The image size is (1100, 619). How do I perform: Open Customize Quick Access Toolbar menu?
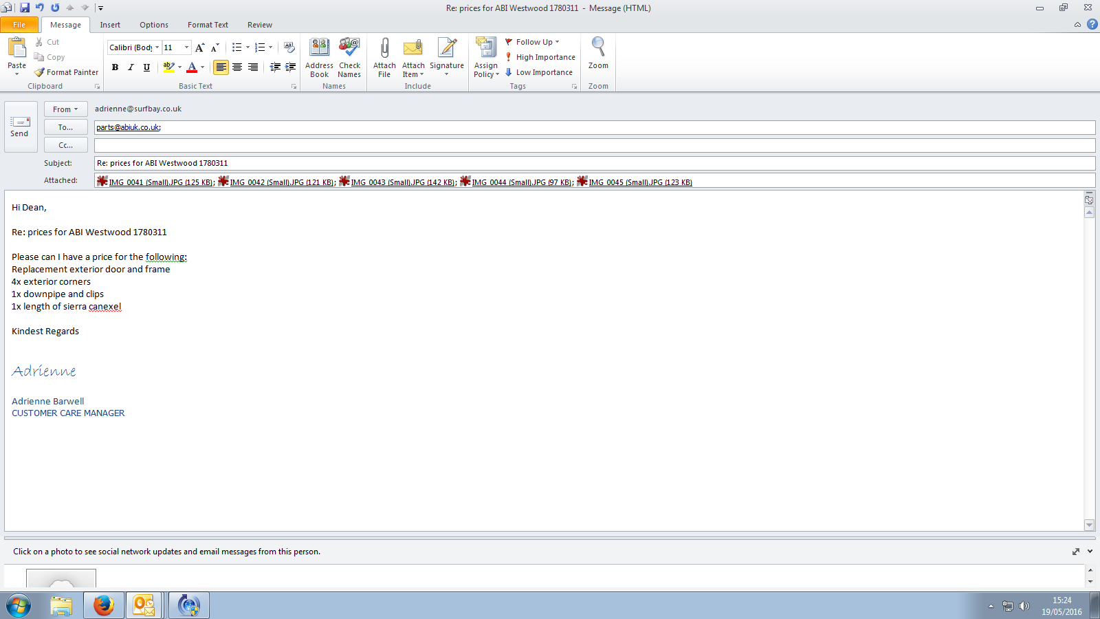tap(100, 8)
